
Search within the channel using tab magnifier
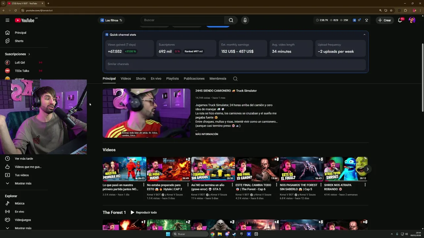(x=235, y=79)
